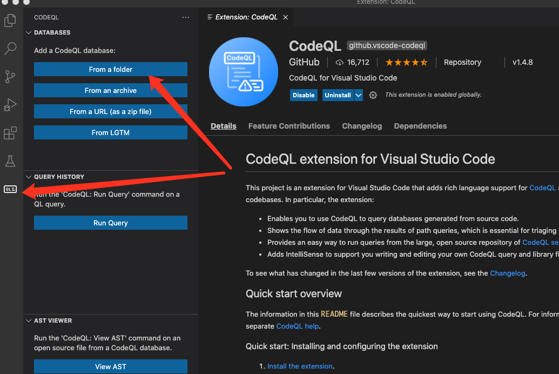Close the Extension: CodeQL editor tab

pos(286,17)
